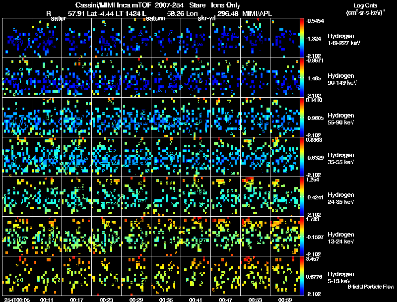Click the Hydrogen 55-90 keV color bar
This screenshot has width=397, height=302.
[302, 118]
